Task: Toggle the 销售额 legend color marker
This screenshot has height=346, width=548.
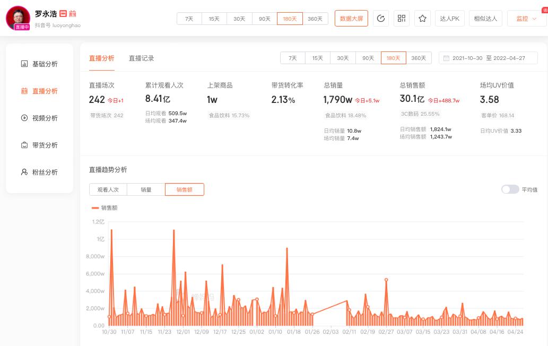Action: (x=95, y=208)
